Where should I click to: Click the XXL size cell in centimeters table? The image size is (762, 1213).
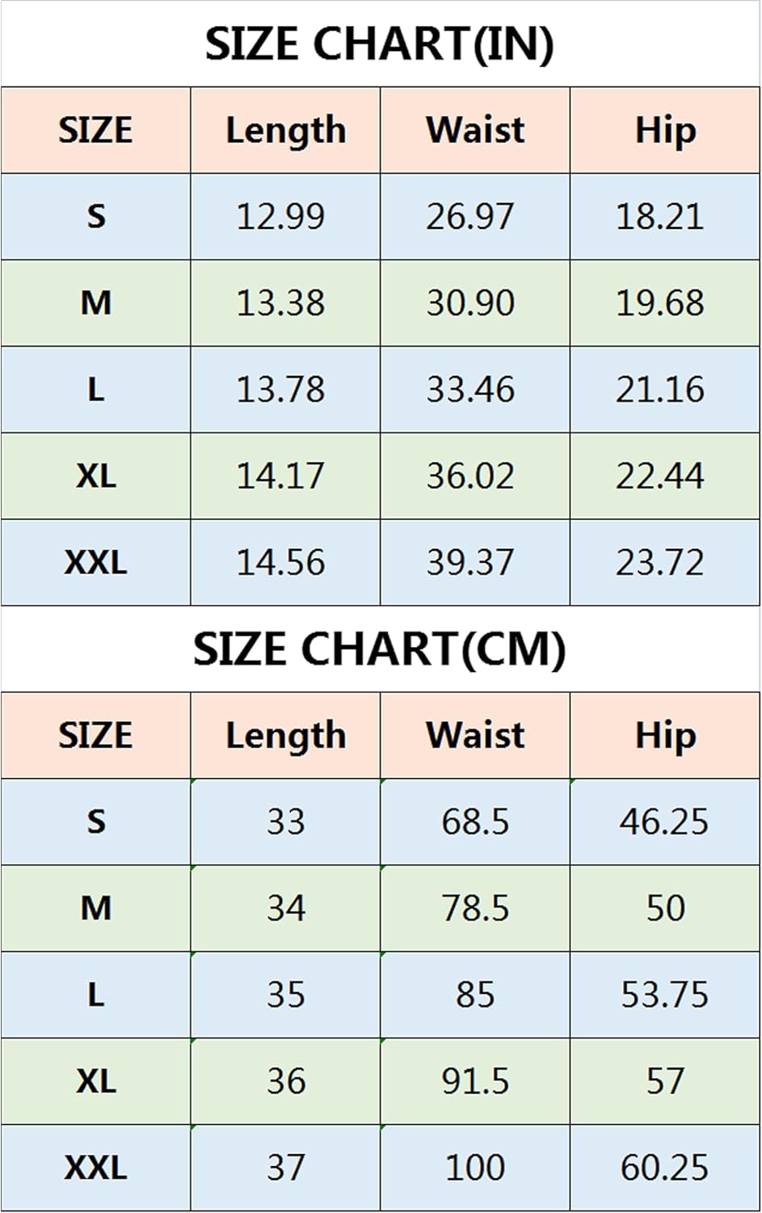coord(95,1168)
